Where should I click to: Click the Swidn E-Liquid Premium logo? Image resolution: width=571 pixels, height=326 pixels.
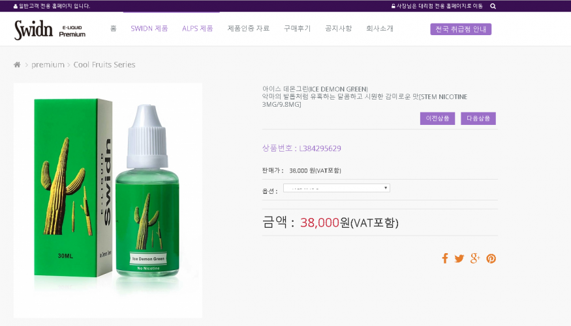pyautogui.click(x=50, y=30)
